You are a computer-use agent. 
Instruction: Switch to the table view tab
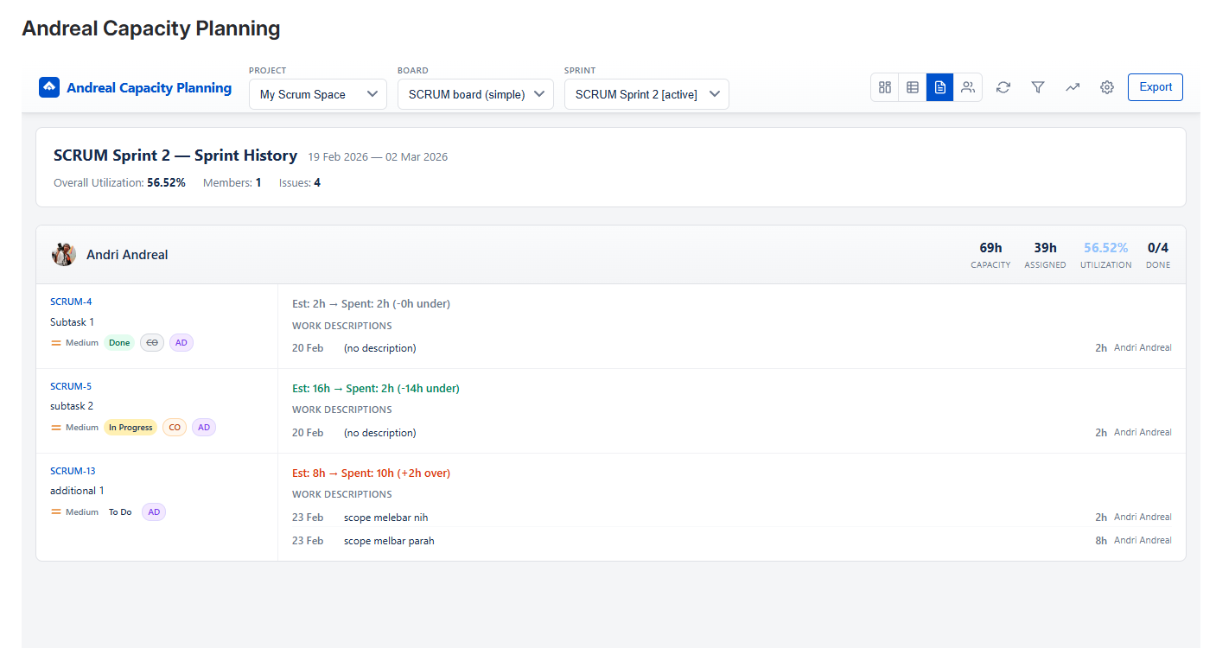coord(912,87)
